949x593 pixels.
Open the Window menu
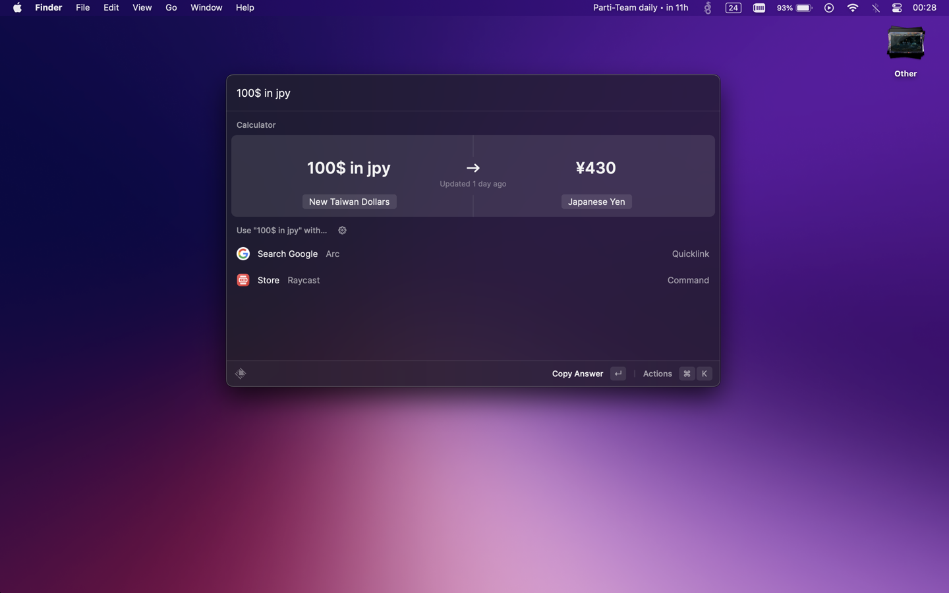point(206,8)
